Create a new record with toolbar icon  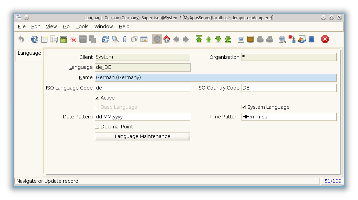pyautogui.click(x=44, y=39)
